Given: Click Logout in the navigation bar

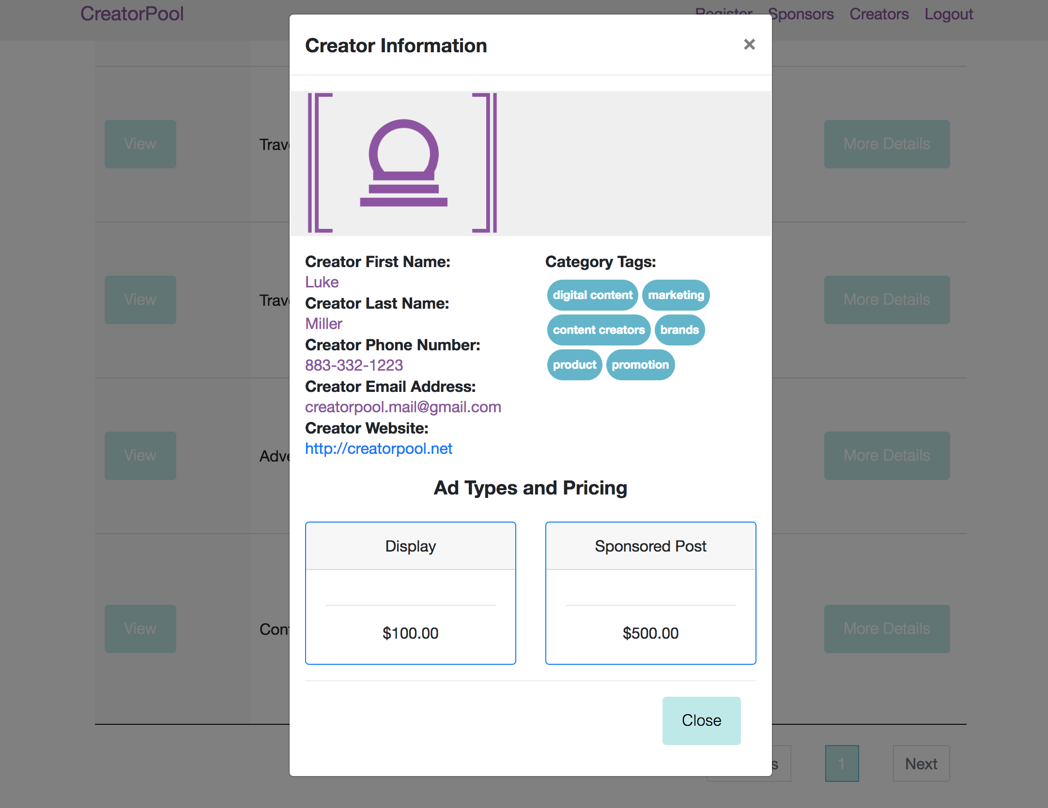Looking at the screenshot, I should click(949, 14).
